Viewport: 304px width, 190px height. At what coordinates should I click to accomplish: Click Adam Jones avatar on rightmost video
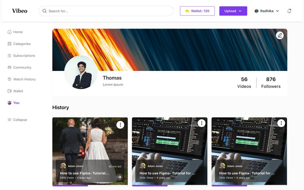(222, 166)
